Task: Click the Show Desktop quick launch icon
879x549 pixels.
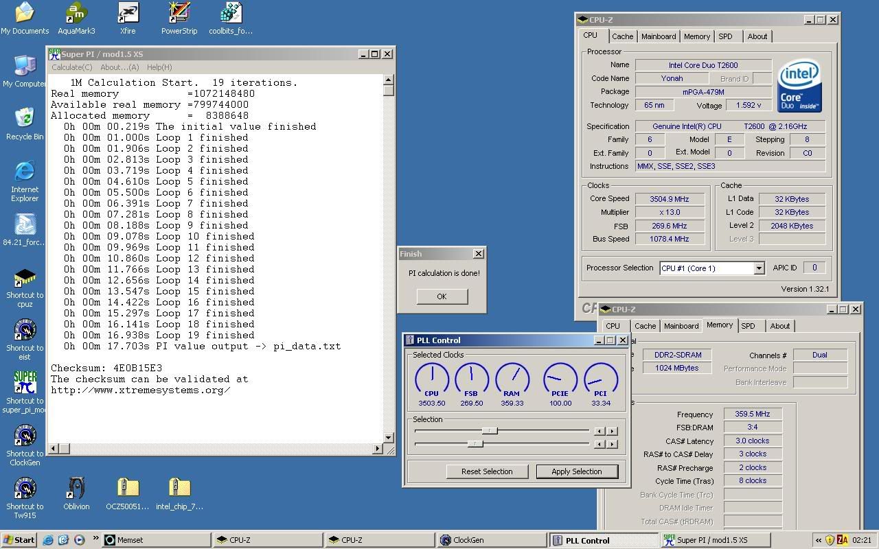Action: click(64, 540)
